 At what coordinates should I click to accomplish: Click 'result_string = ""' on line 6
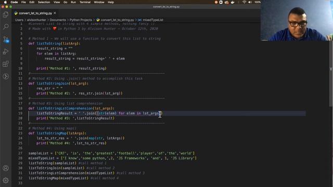(54, 48)
